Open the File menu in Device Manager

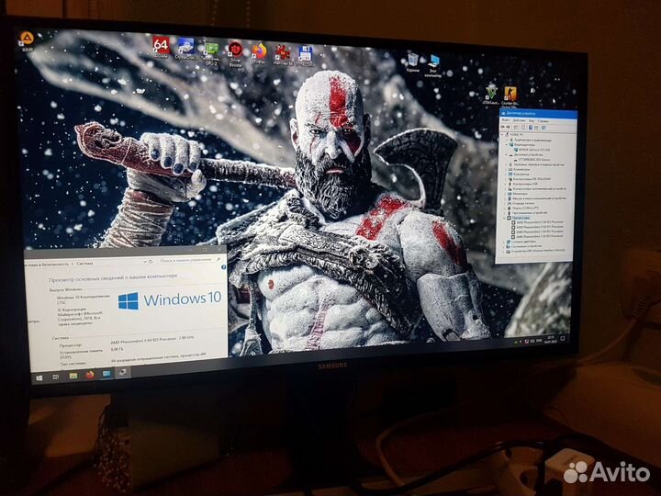505,120
